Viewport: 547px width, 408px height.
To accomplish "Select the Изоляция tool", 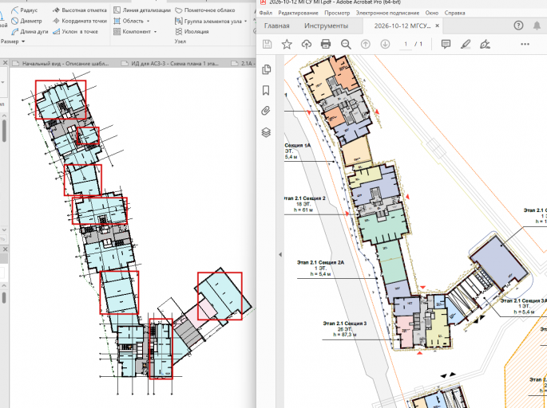I will [192, 32].
